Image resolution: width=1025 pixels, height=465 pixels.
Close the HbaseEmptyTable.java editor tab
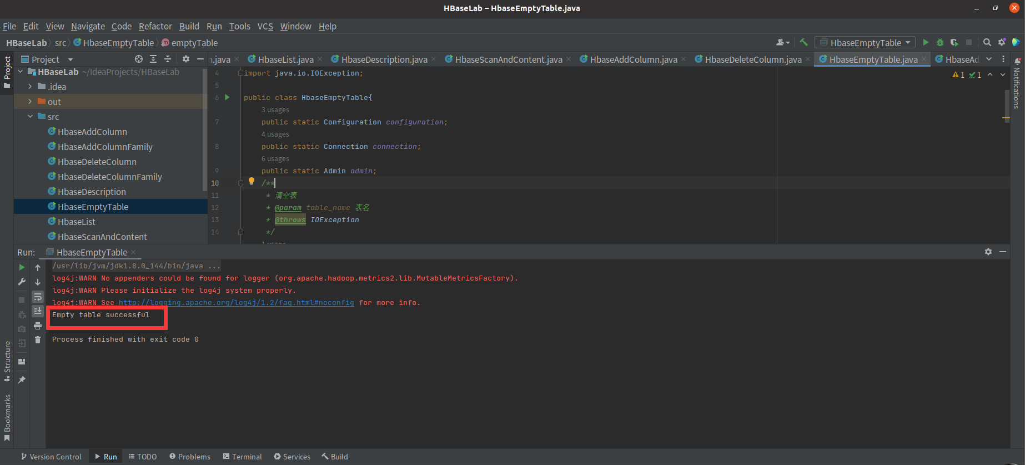[x=924, y=59]
